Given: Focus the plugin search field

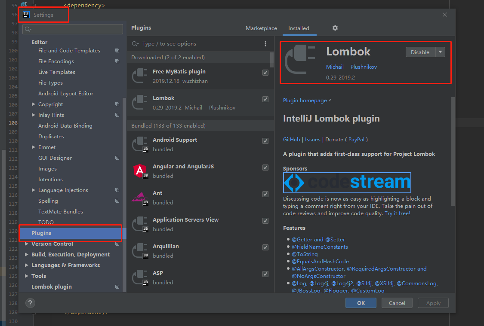Looking at the screenshot, I should pyautogui.click(x=197, y=44).
